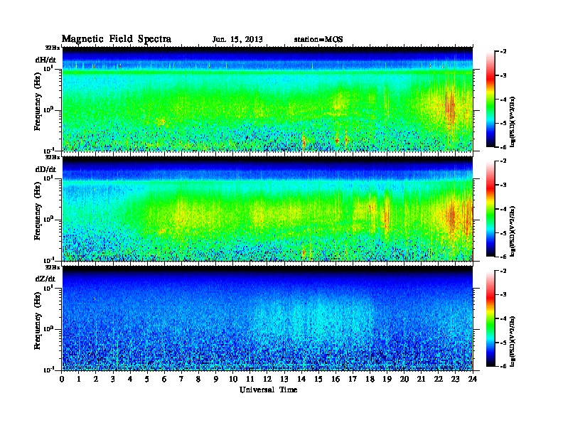Viewport: 563px width, 435px height.
Task: Click hour tick label "19" on time axis
Action: [x=387, y=380]
